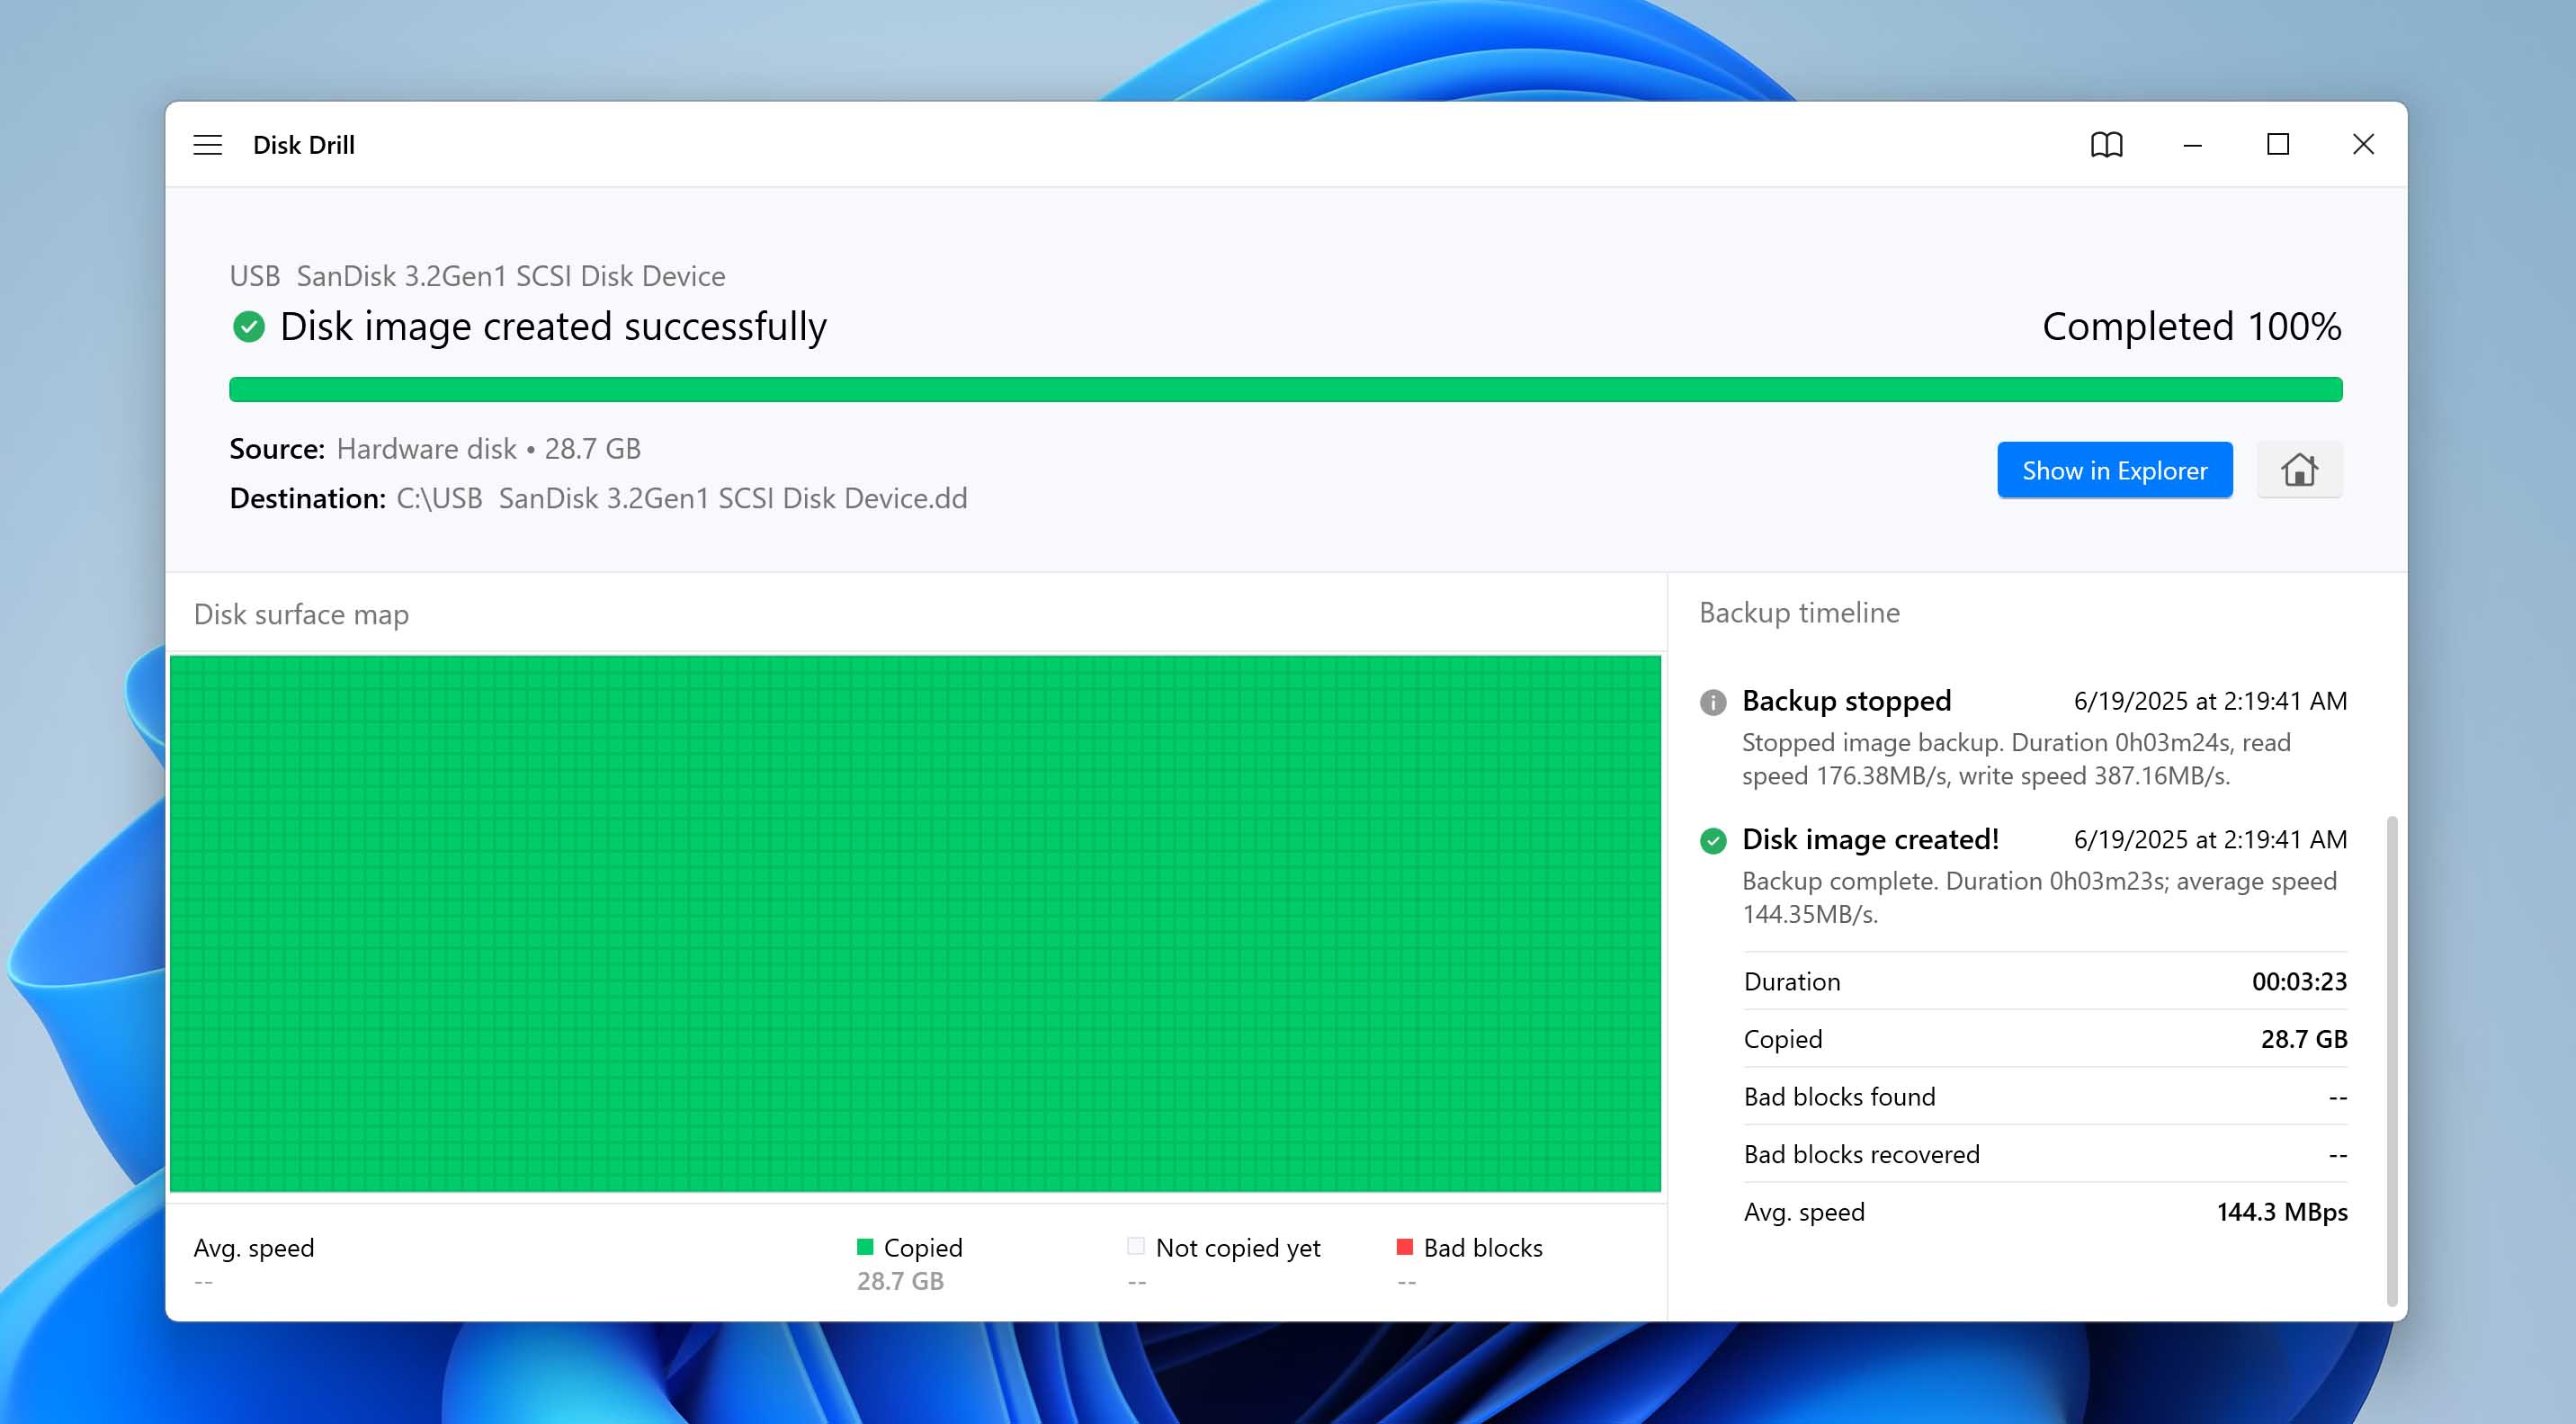This screenshot has width=2576, height=1424.
Task: Click the Backup timeline scrollbar
Action: tap(2391, 1060)
